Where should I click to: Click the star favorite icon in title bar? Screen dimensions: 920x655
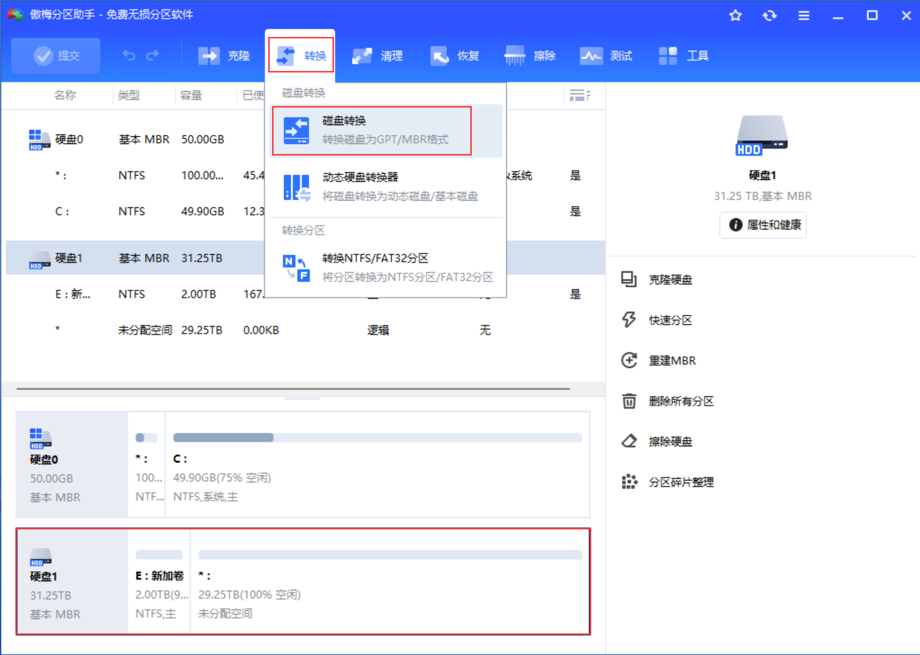click(x=735, y=15)
